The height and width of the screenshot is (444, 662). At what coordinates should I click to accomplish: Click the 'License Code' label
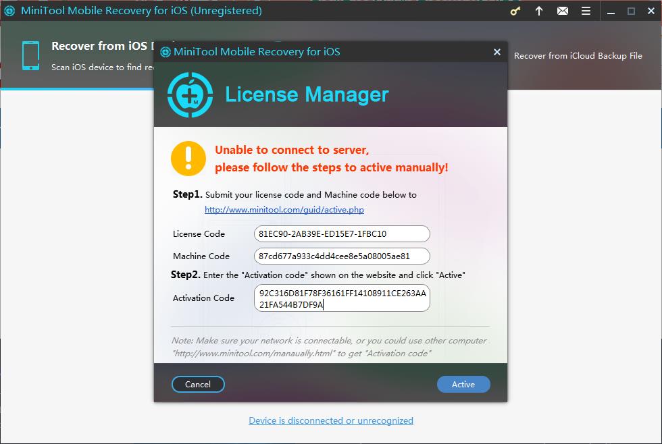pyautogui.click(x=199, y=234)
